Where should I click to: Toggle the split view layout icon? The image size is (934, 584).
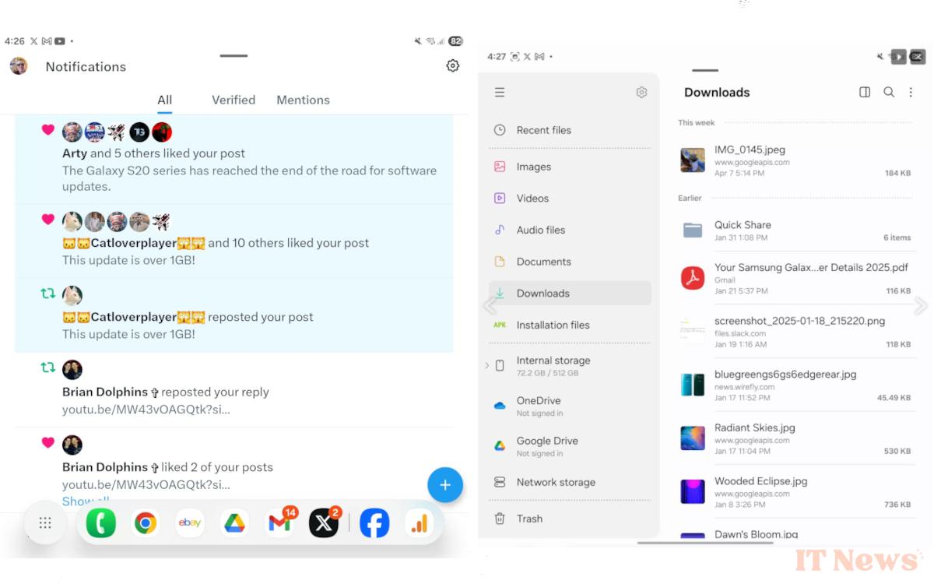[865, 92]
